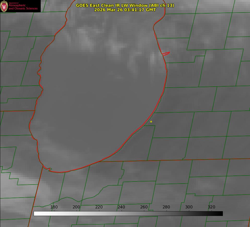Screen dimensions: 250x227
Task: Click the colorbar label '240'
Action: tap(121, 207)
